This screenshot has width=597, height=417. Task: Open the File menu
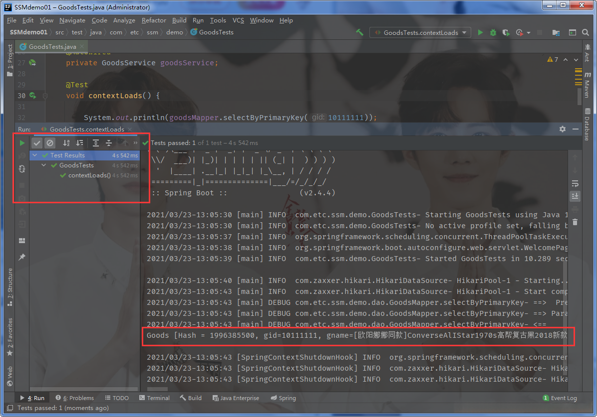pyautogui.click(x=11, y=20)
